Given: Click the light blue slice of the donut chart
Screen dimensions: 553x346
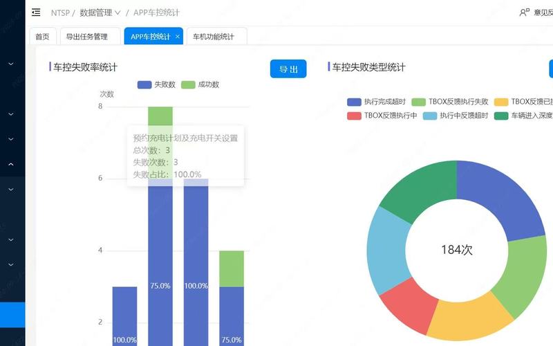Looking at the screenshot, I should [387, 250].
